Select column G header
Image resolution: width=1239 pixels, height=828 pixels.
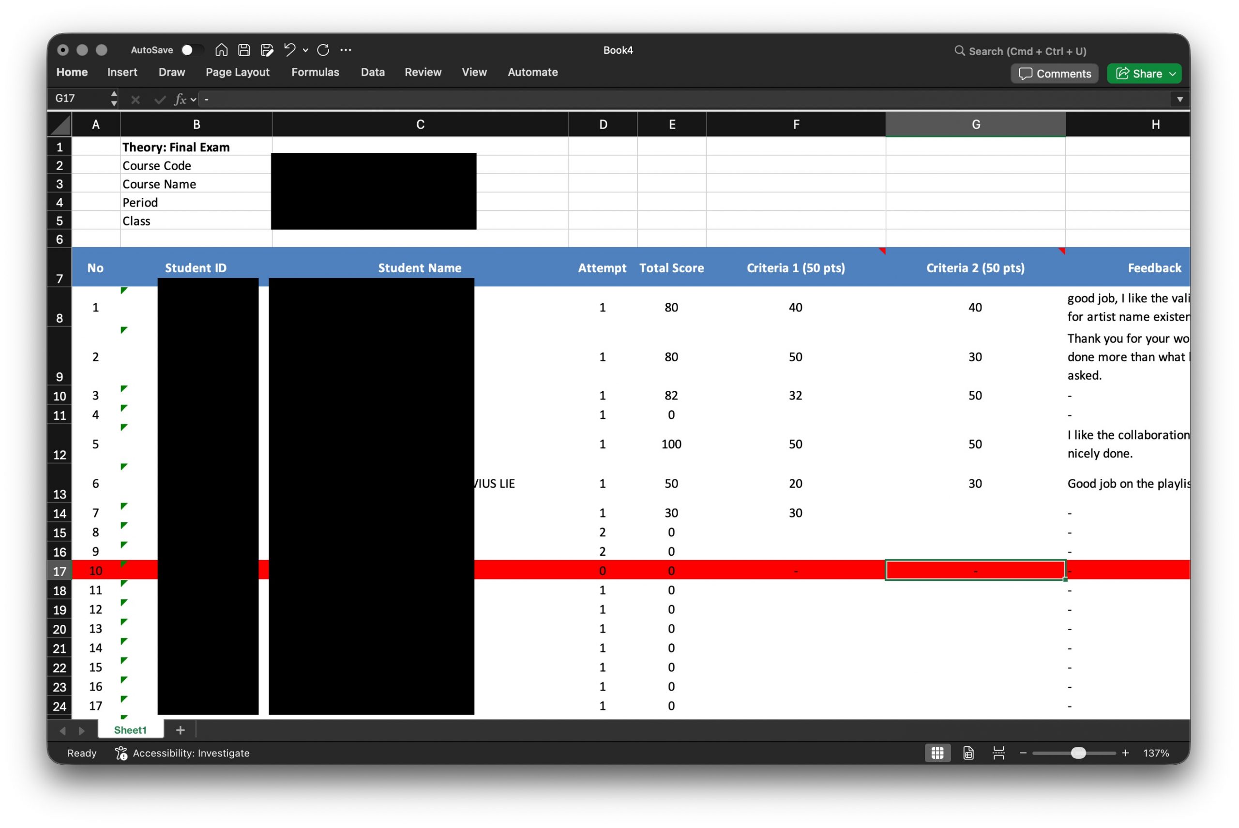coord(975,125)
